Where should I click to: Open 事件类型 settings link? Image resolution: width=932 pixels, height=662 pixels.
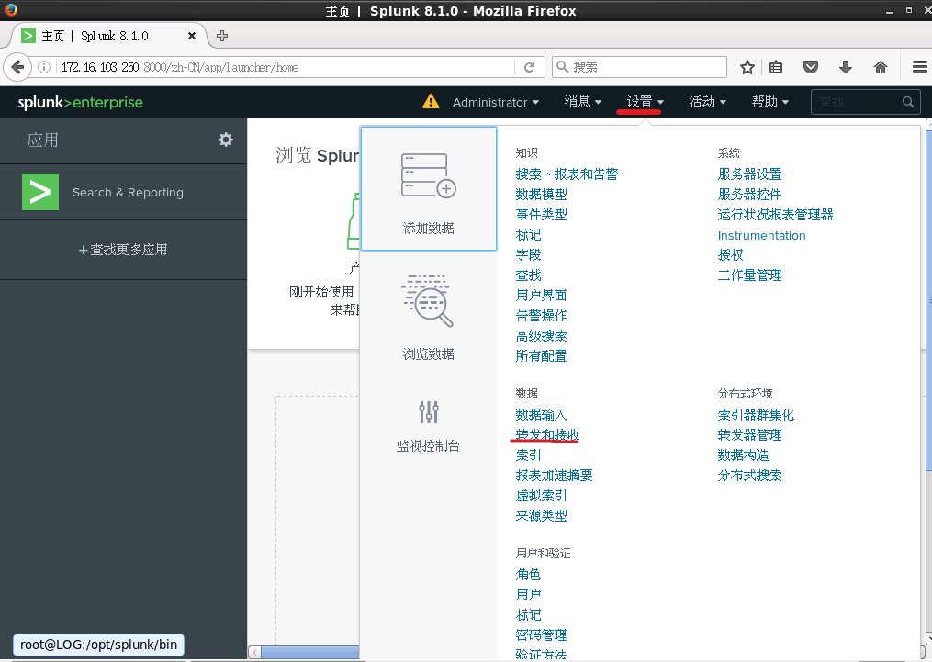tap(541, 215)
